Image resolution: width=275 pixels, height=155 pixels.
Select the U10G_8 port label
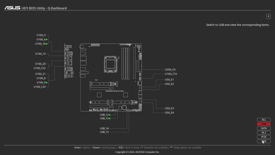41,78
